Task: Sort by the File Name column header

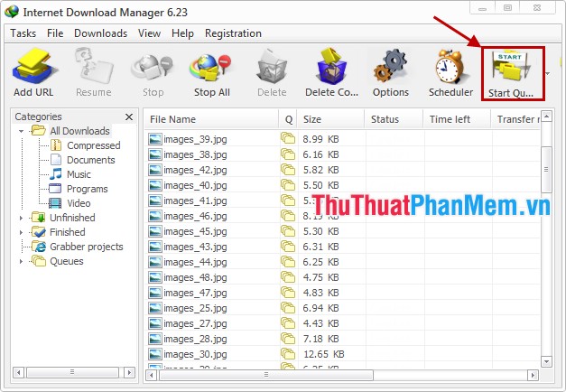Action: [211, 119]
